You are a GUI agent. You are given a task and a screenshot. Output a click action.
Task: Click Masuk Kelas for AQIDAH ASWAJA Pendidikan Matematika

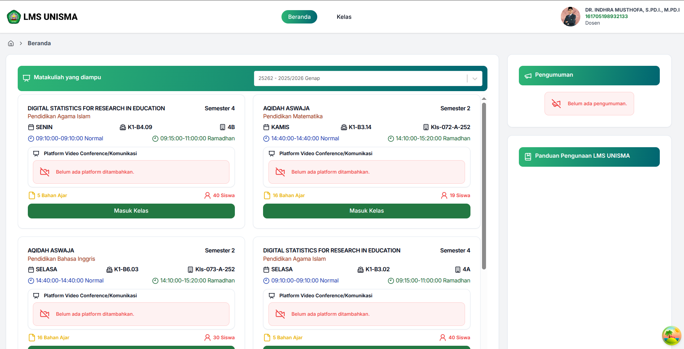pos(366,211)
